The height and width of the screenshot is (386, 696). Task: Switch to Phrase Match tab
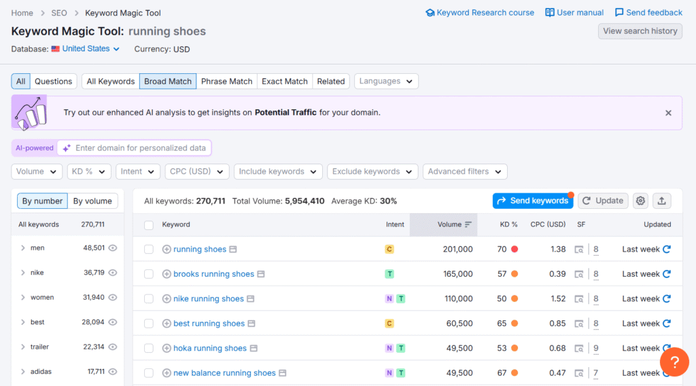pos(226,81)
